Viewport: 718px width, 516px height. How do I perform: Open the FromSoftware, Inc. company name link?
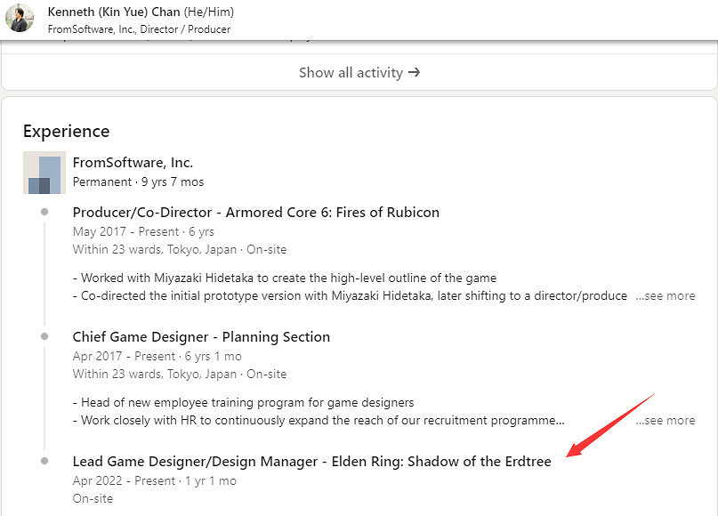click(x=133, y=163)
